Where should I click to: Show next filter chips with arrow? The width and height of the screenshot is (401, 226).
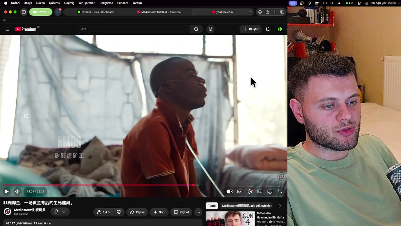point(280,206)
